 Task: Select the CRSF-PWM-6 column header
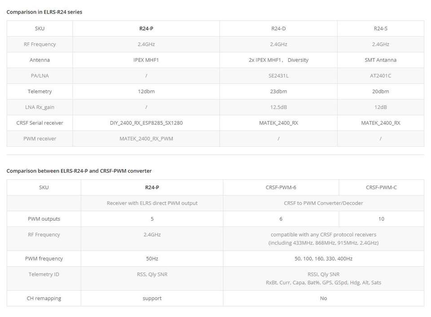pyautogui.click(x=281, y=187)
